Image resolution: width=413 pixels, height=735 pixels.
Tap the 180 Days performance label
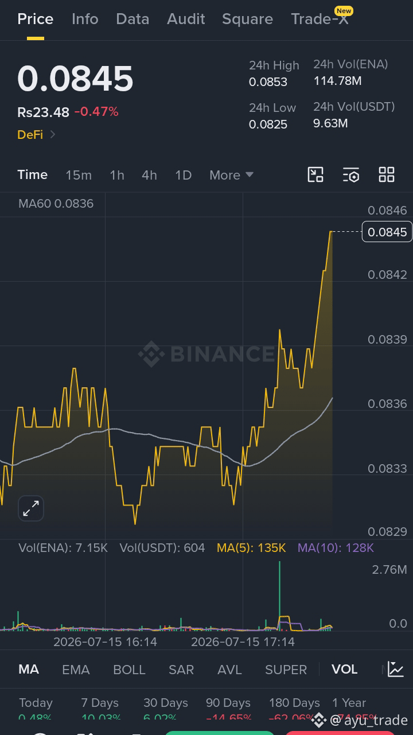[294, 703]
